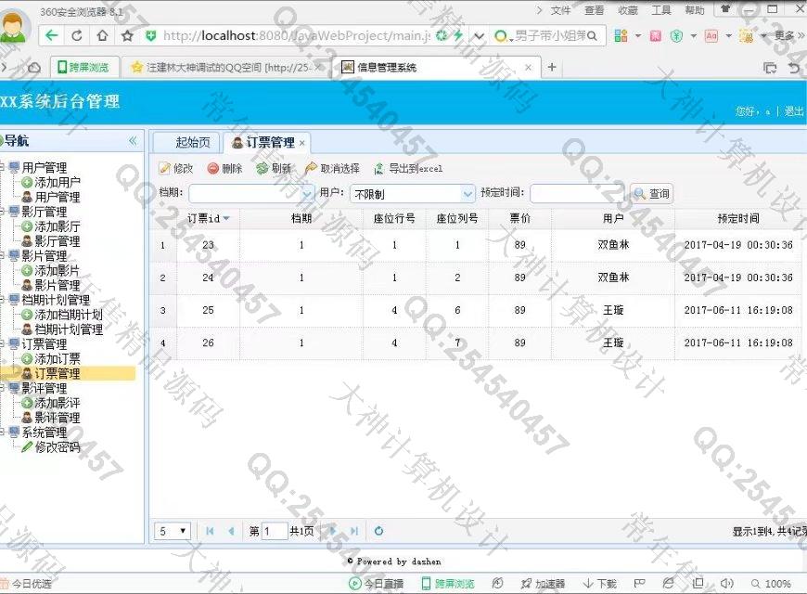Click the 座位行号 column header
This screenshot has width=807, height=594.
(x=394, y=218)
